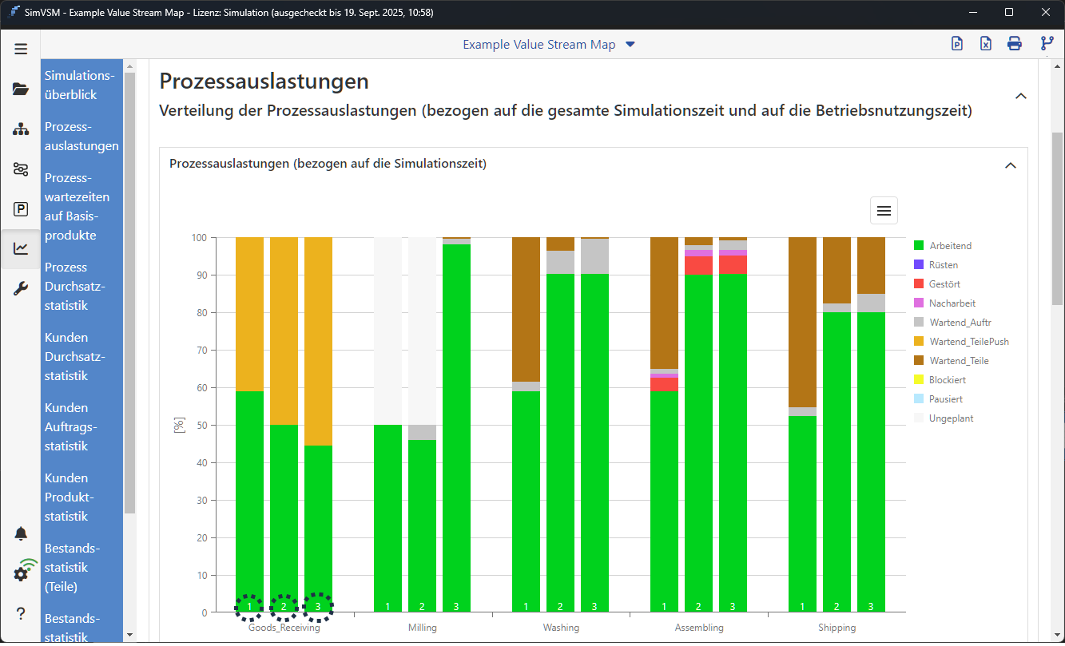This screenshot has width=1065, height=646.
Task: Click the notifications bell icon
Action: [21, 533]
